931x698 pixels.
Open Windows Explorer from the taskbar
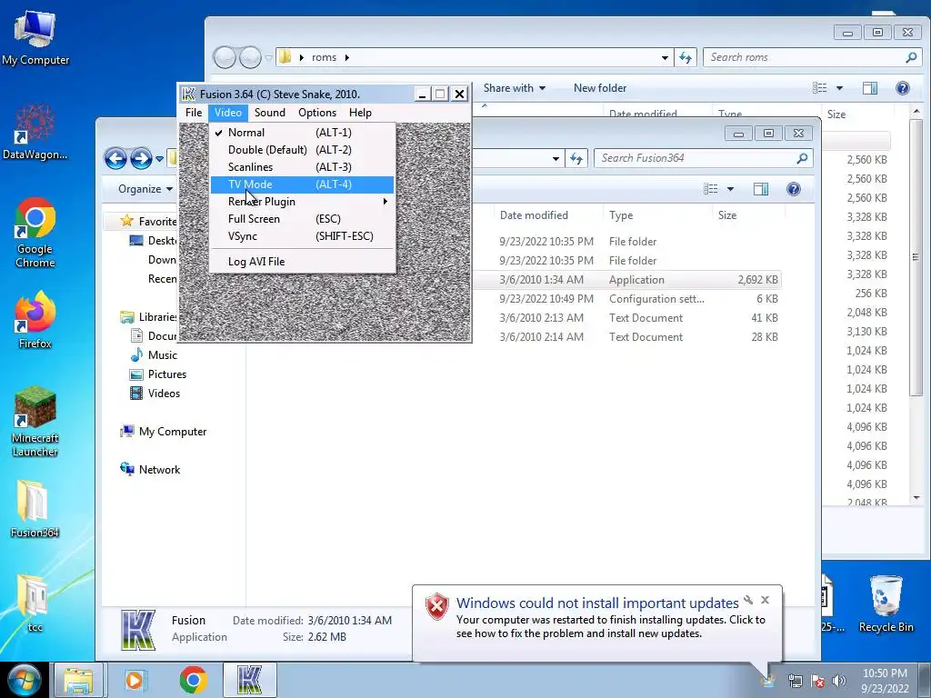pos(78,680)
